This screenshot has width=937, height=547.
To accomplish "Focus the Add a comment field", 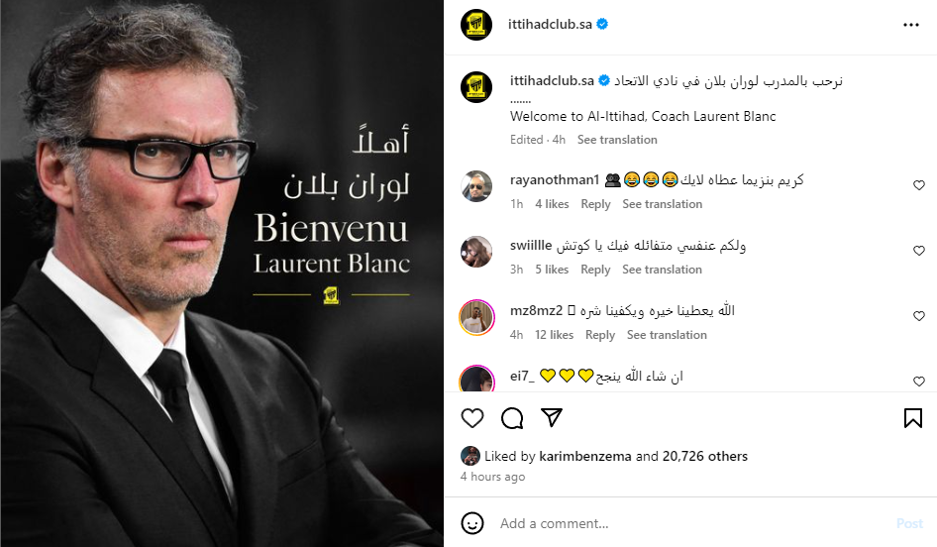I will (693, 523).
